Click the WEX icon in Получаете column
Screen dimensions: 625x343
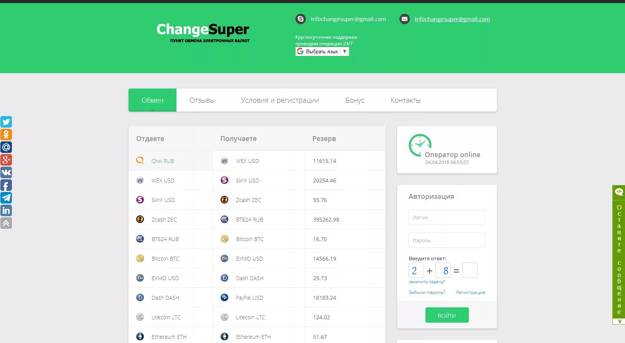coord(224,161)
